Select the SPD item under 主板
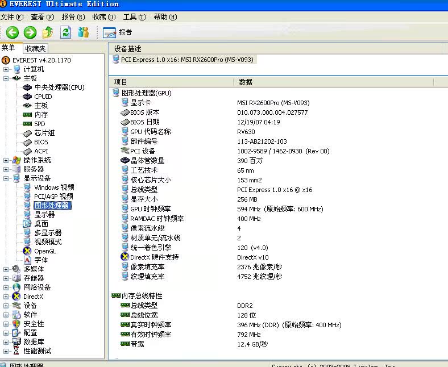 click(39, 124)
